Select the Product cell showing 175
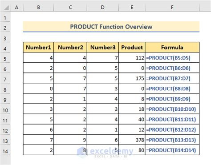 (132, 78)
